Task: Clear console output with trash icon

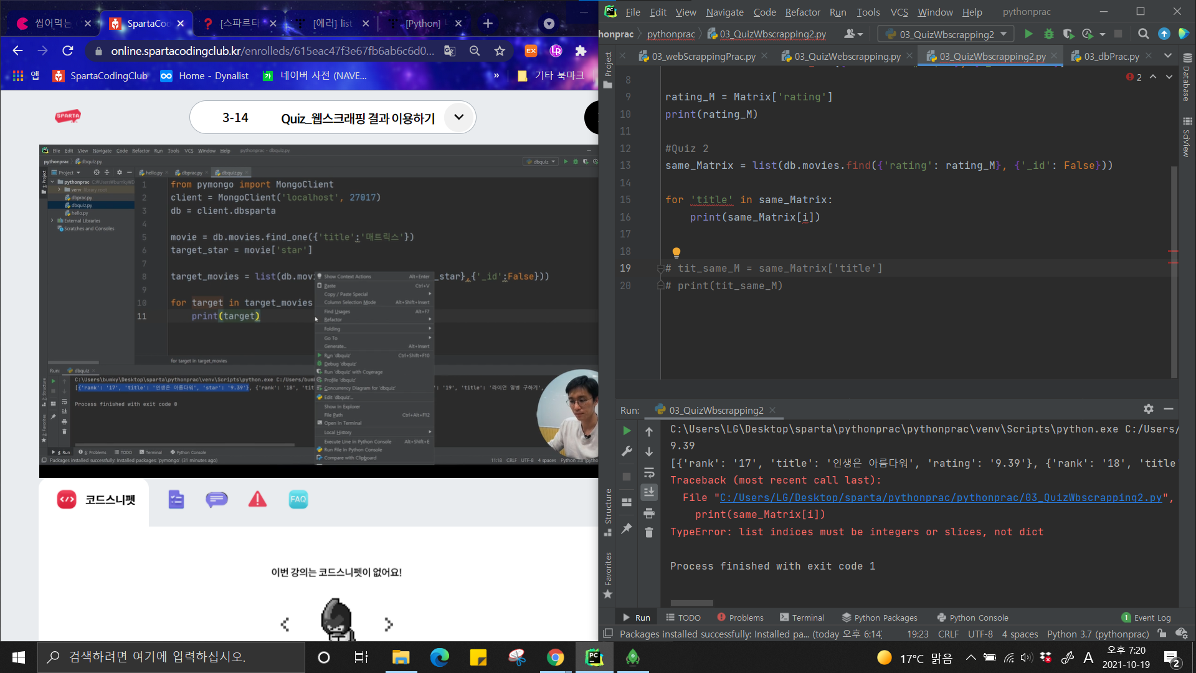Action: pyautogui.click(x=648, y=533)
